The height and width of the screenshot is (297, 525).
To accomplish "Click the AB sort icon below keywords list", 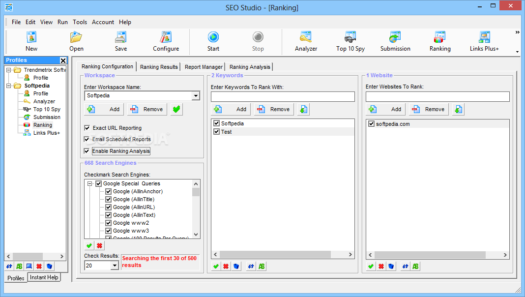I will click(262, 267).
